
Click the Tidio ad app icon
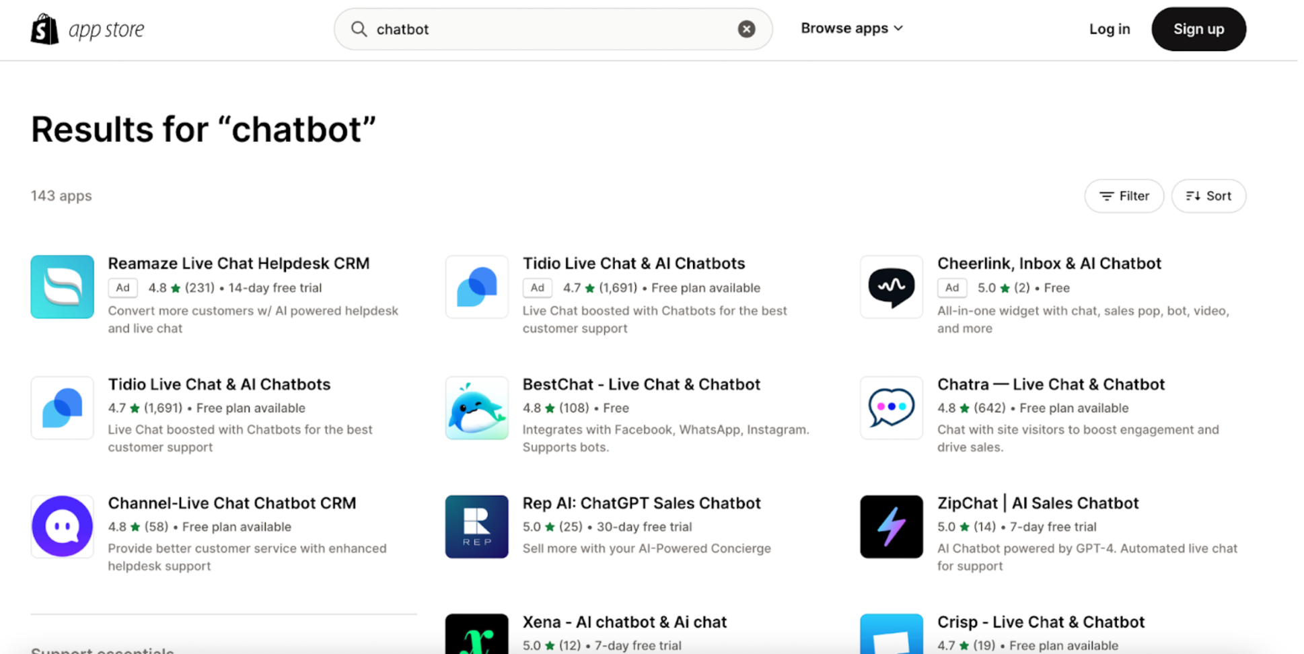click(476, 287)
